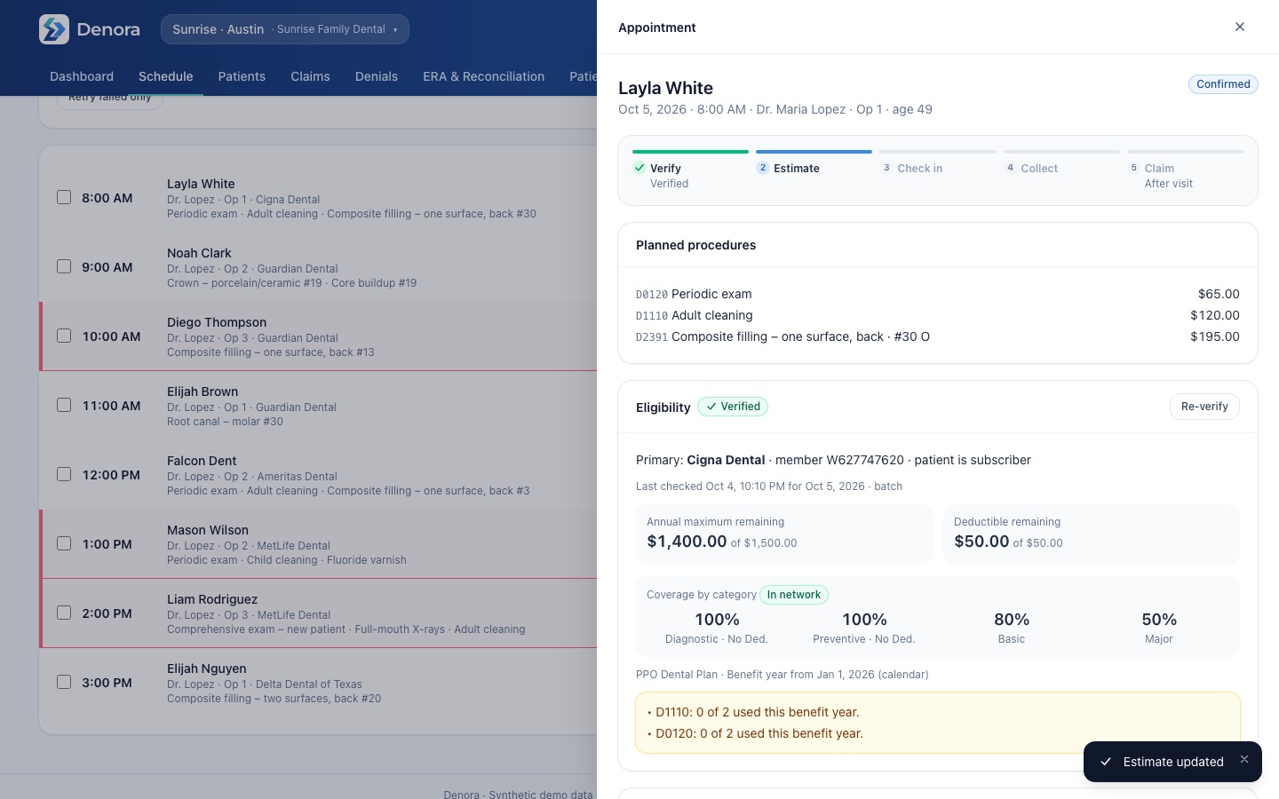The width and height of the screenshot is (1279, 799).
Task: Click the Verified eligibility badge
Action: [733, 407]
